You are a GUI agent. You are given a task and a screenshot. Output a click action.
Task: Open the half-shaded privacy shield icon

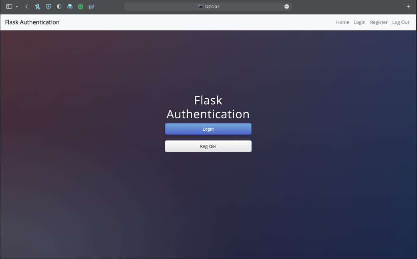pos(59,7)
